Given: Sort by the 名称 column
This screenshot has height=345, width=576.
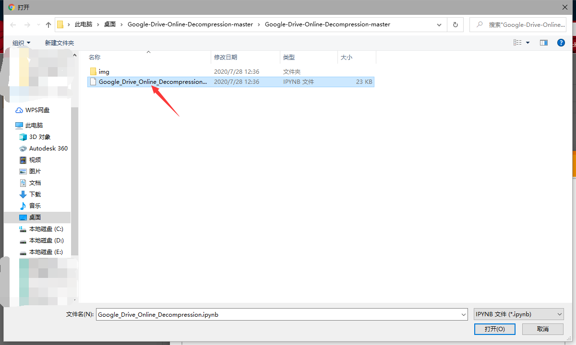Looking at the screenshot, I should [95, 57].
